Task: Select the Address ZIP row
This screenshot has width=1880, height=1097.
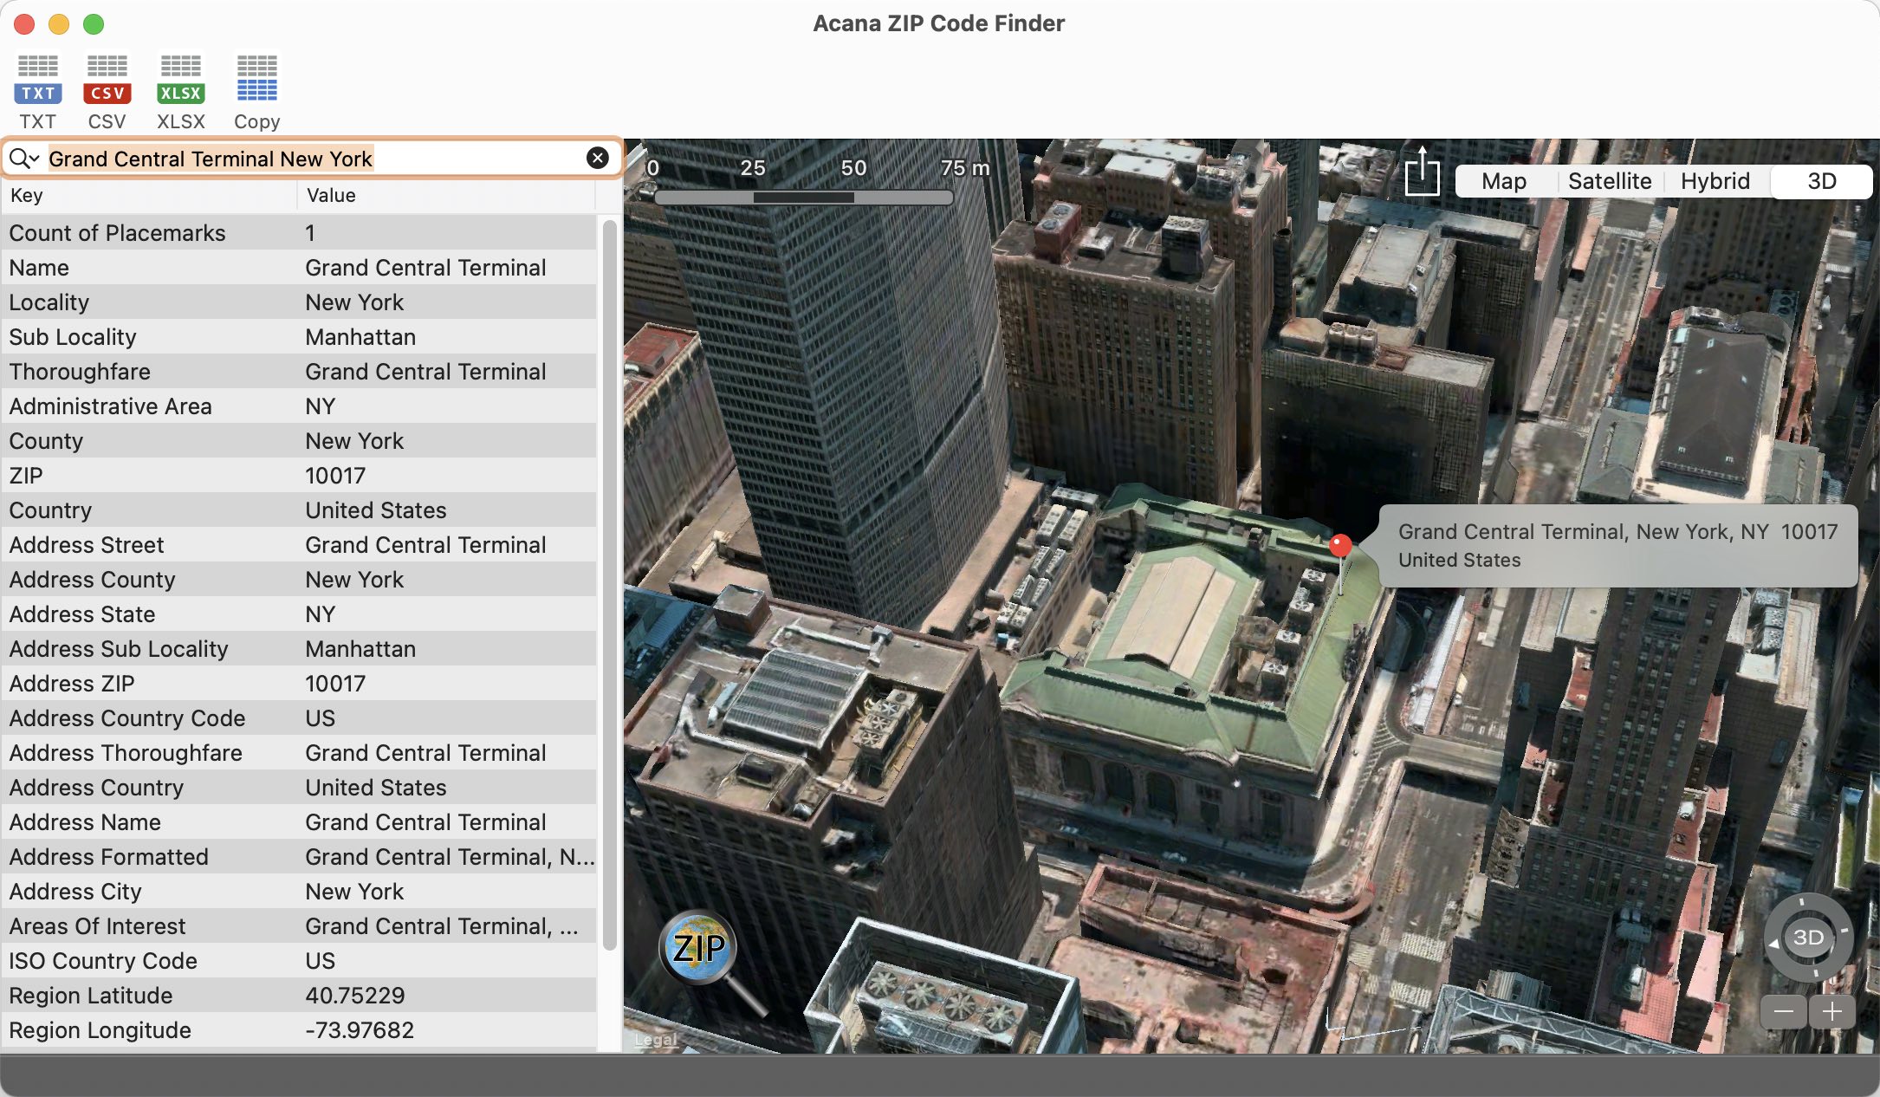Action: (x=299, y=684)
